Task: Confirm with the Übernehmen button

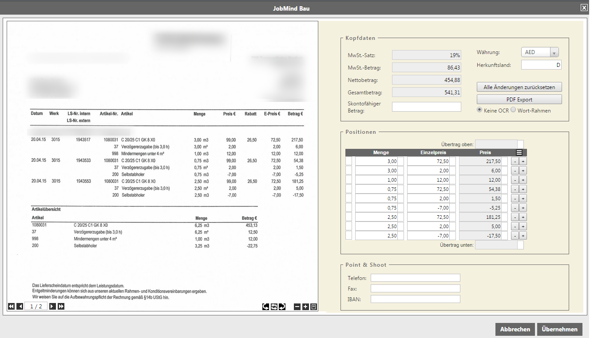Action: [x=559, y=329]
